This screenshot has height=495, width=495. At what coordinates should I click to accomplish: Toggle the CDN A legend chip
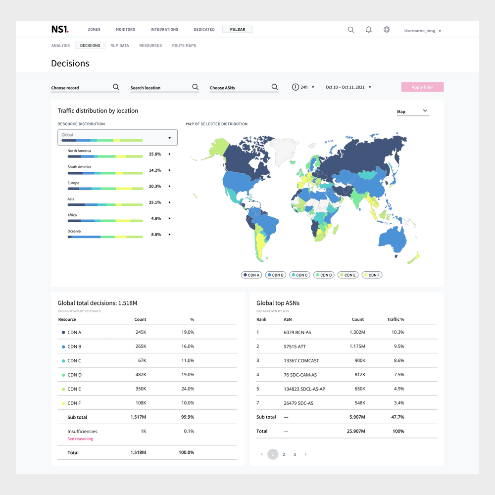click(x=251, y=275)
